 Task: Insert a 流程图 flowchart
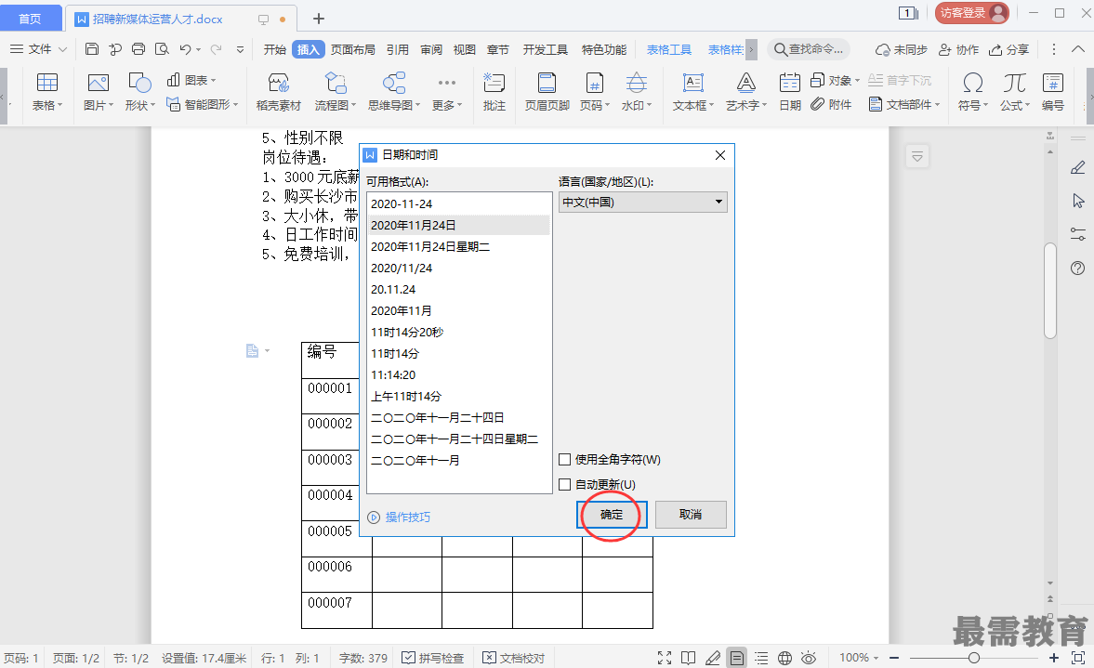tap(335, 91)
